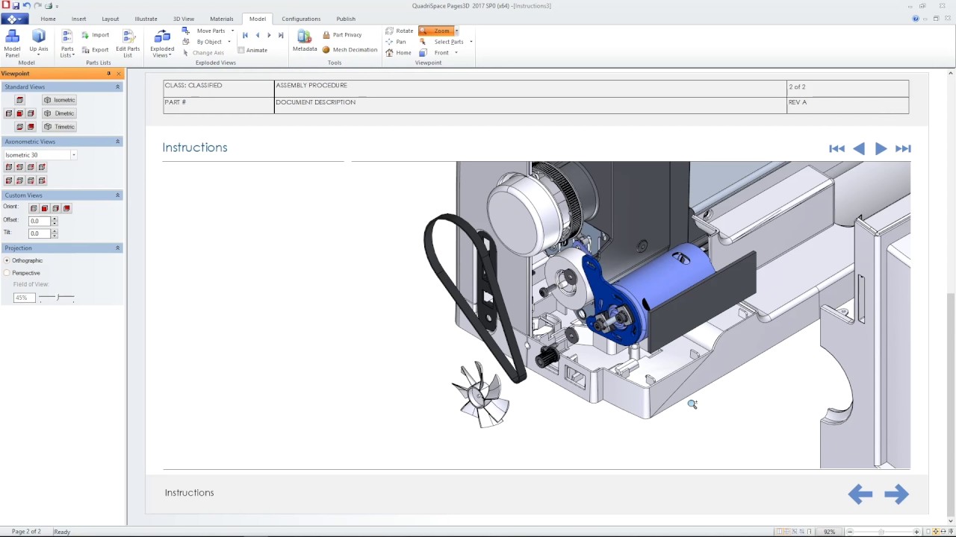Screen dimensions: 956x537
Task: Open the application menu button
Action: point(14,19)
